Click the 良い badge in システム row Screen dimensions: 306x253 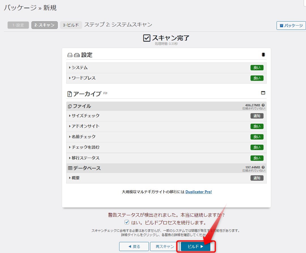coord(257,68)
